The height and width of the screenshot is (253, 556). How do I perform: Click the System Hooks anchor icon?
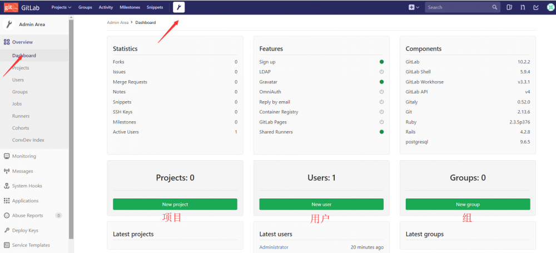pos(6,186)
